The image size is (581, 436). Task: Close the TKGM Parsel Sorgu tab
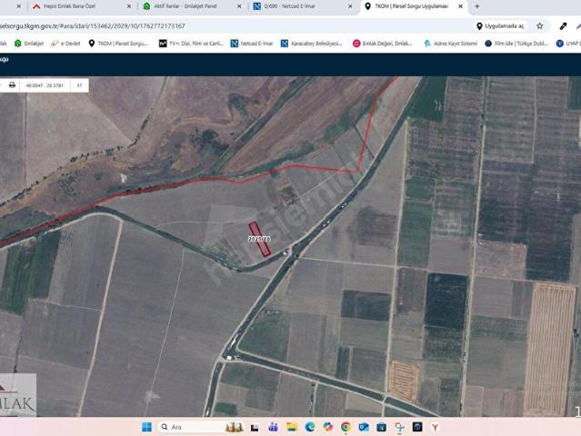[x=459, y=6]
